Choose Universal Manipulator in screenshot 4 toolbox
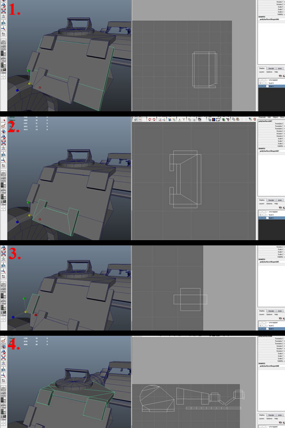The width and height of the screenshot is (285, 428). tap(4, 363)
